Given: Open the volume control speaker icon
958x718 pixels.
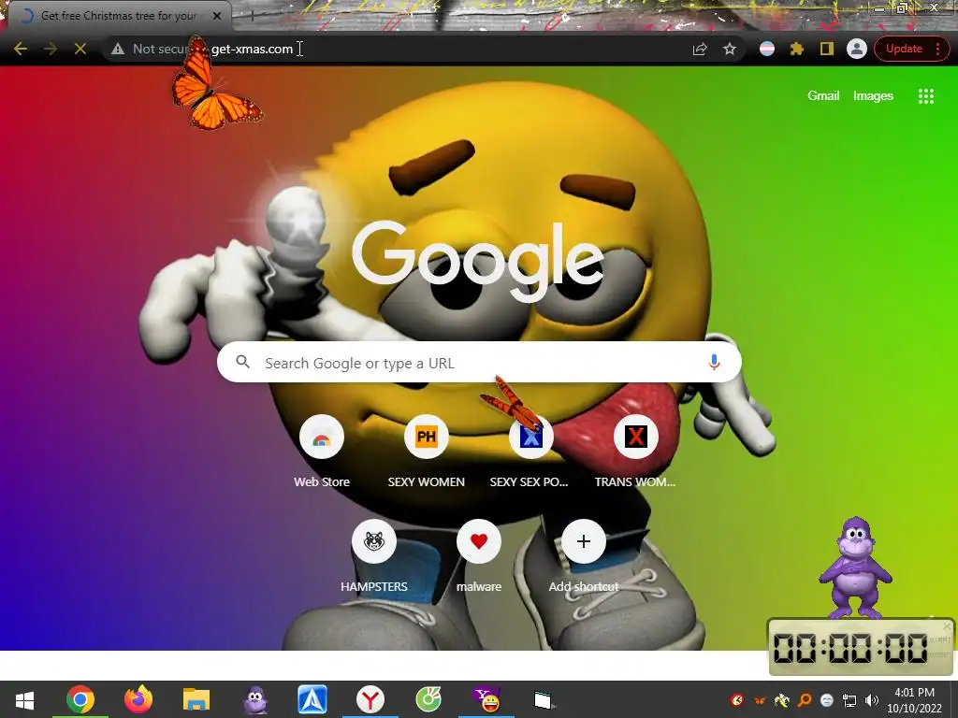Looking at the screenshot, I should pos(872,699).
